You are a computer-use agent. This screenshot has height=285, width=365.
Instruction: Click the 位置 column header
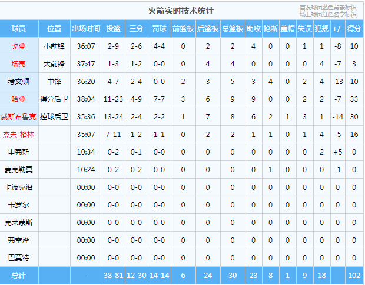pos(54,29)
